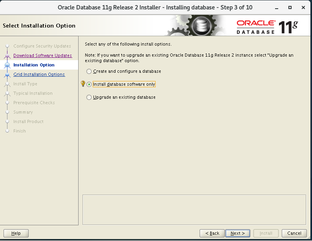
Task: Click the disabled Install button
Action: pyautogui.click(x=266, y=233)
